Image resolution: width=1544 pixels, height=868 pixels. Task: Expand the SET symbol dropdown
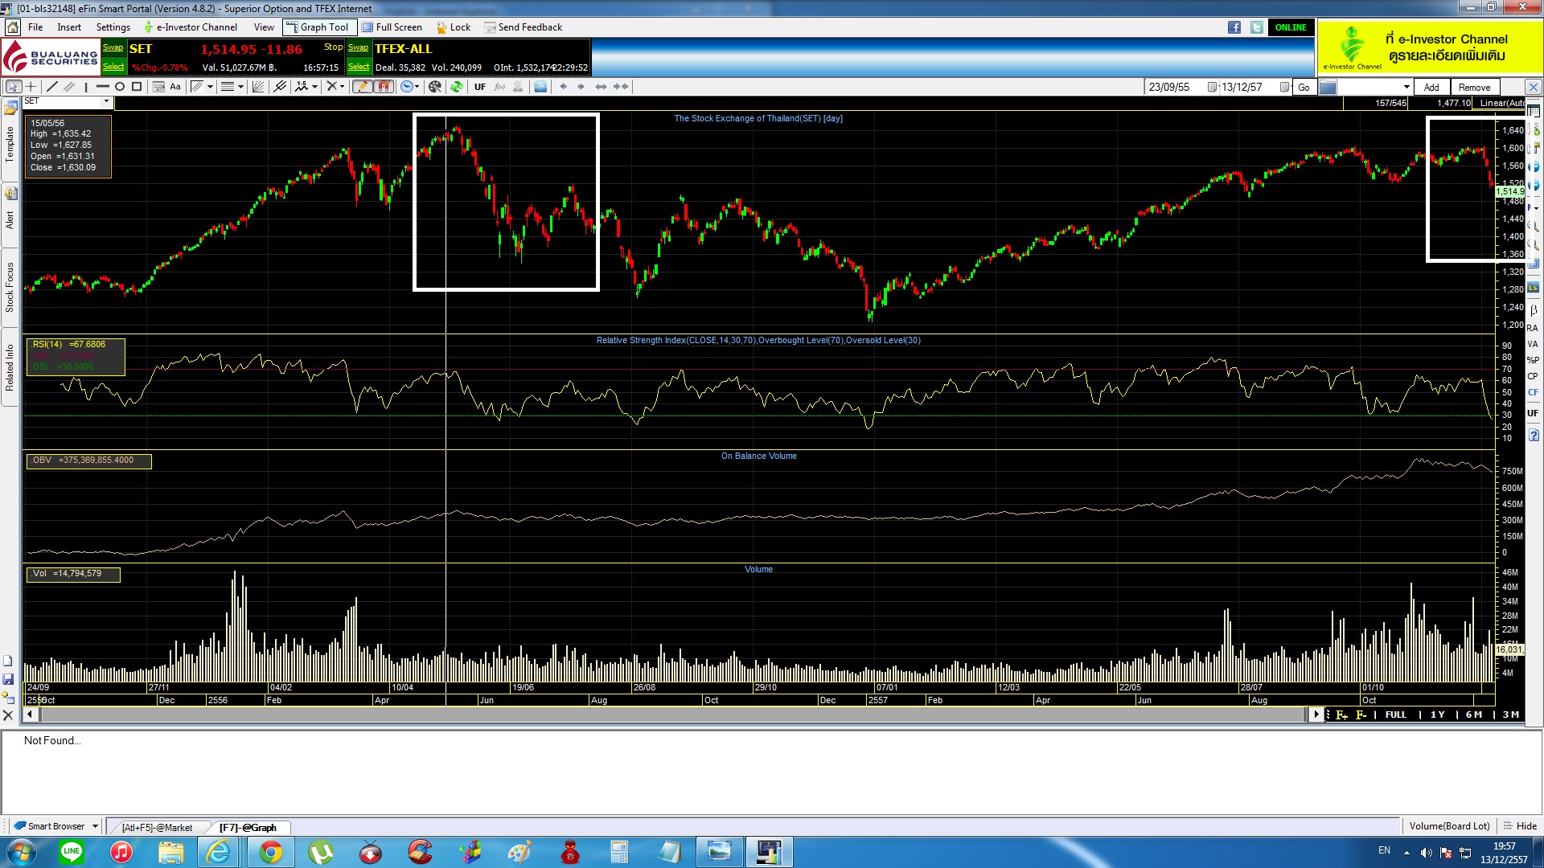tap(106, 101)
